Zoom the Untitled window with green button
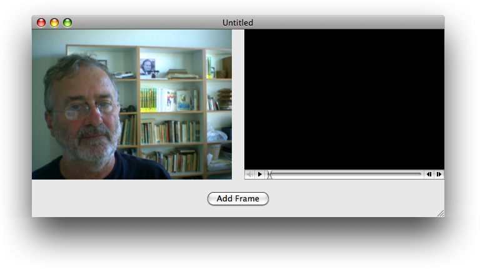This screenshot has height=269, width=480. [67, 23]
